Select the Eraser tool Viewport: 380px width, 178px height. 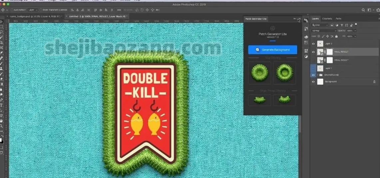(1, 79)
